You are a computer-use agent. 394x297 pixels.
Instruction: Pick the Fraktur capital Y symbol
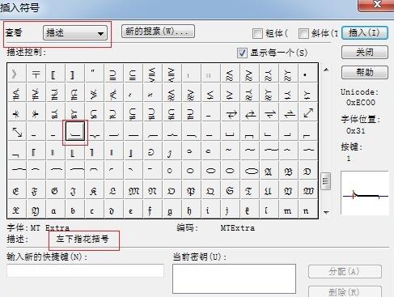(36, 209)
